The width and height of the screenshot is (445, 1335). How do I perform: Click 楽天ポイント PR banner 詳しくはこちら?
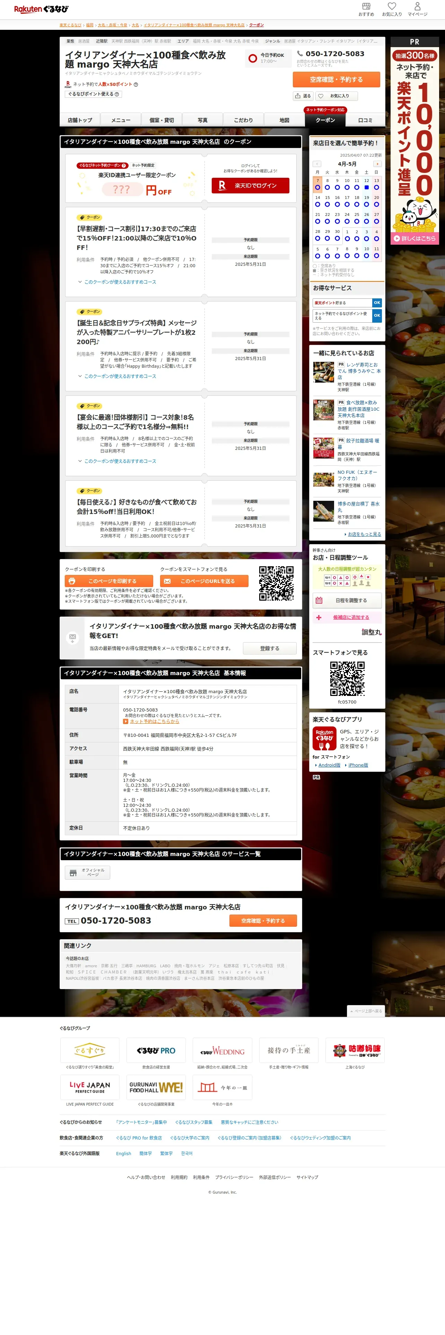(415, 238)
